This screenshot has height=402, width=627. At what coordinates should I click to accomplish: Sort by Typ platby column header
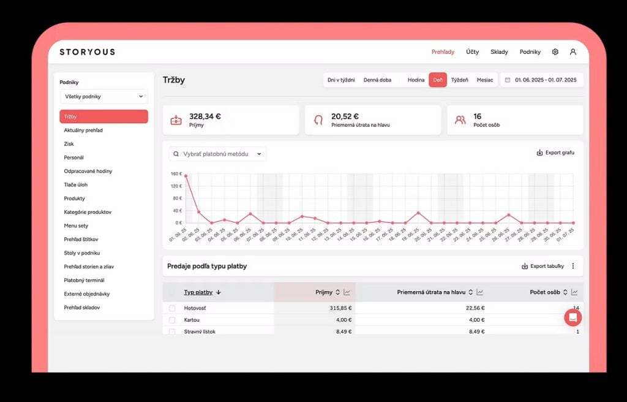click(198, 292)
